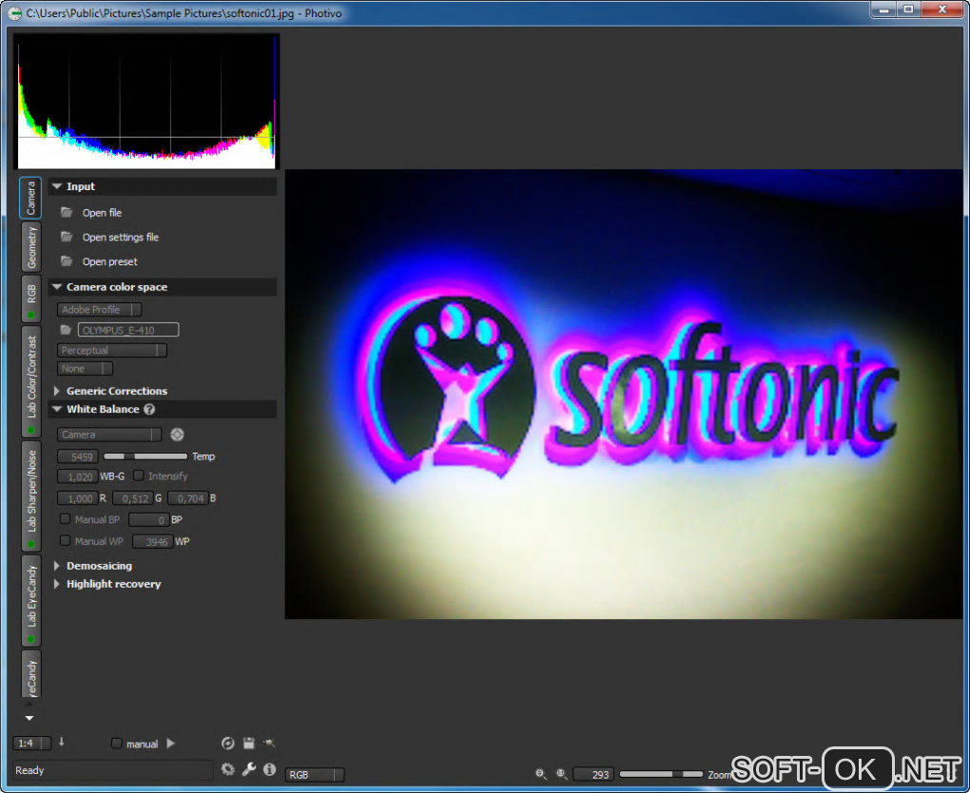The width and height of the screenshot is (970, 793).
Task: Click the Photivo app icon in the title bar
Action: click(13, 12)
